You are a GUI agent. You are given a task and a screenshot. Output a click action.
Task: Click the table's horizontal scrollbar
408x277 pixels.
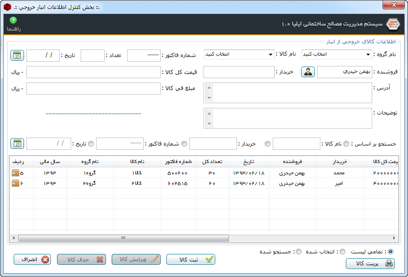118,238
